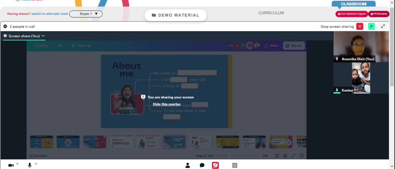395x169 pixels.
Task: Open the Canva File menu
Action: point(60,46)
